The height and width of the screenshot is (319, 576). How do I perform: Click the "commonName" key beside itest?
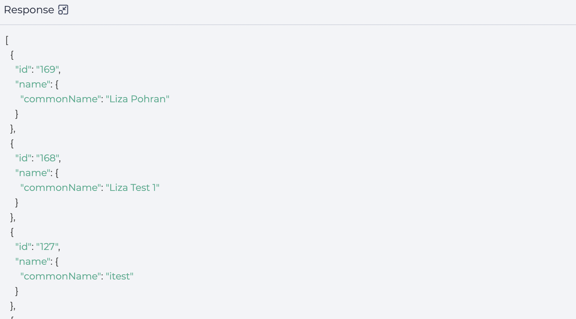[61, 276]
